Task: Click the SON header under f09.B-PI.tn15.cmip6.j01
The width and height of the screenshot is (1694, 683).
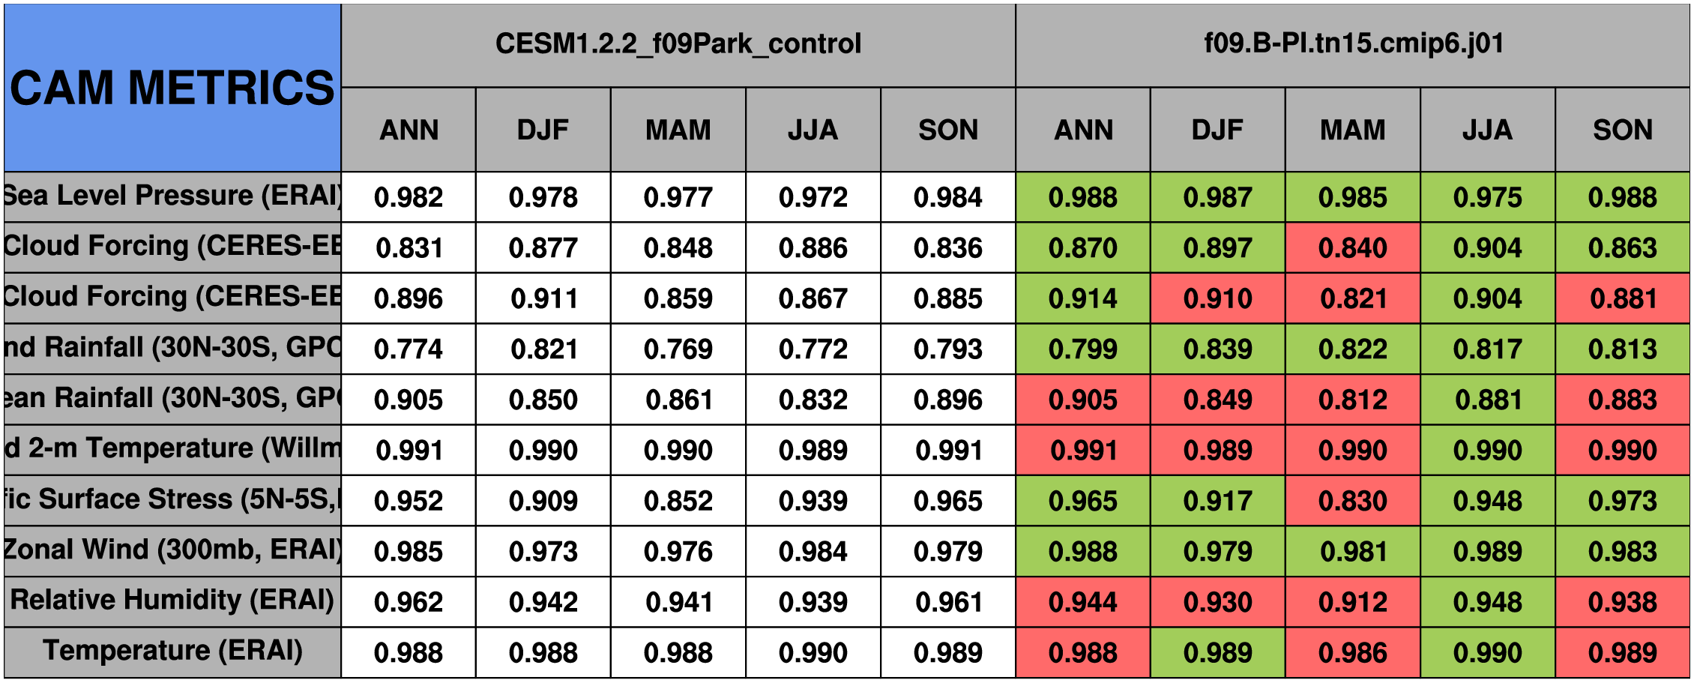Action: [x=1622, y=130]
